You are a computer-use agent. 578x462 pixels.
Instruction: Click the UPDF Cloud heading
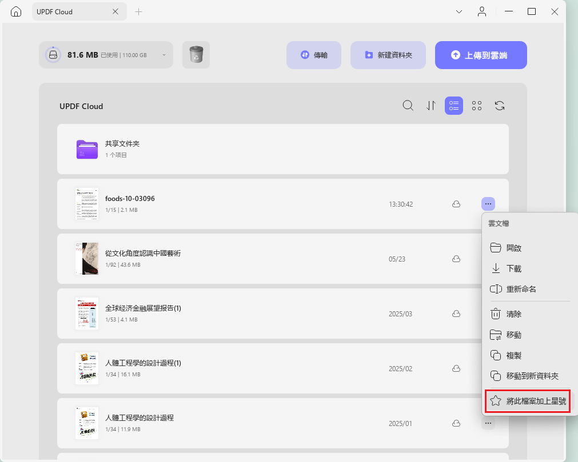[x=81, y=106]
